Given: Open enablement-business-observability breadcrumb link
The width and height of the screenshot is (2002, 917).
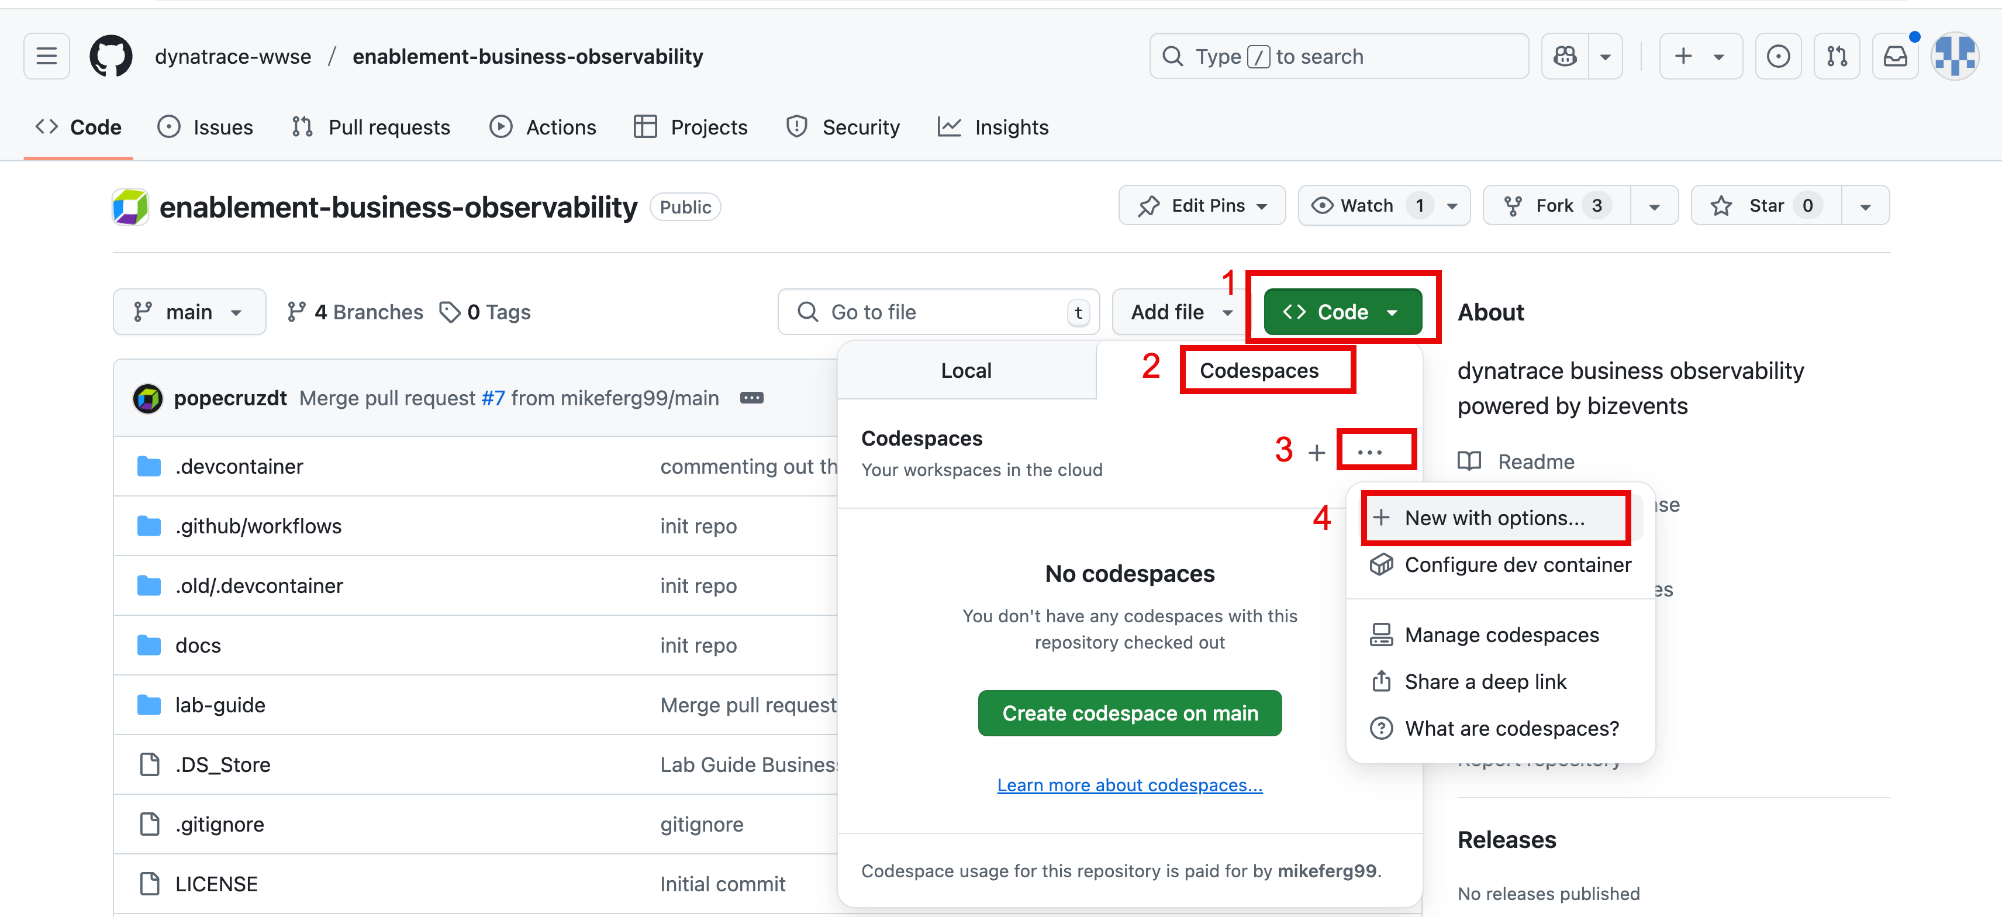Looking at the screenshot, I should 528,56.
